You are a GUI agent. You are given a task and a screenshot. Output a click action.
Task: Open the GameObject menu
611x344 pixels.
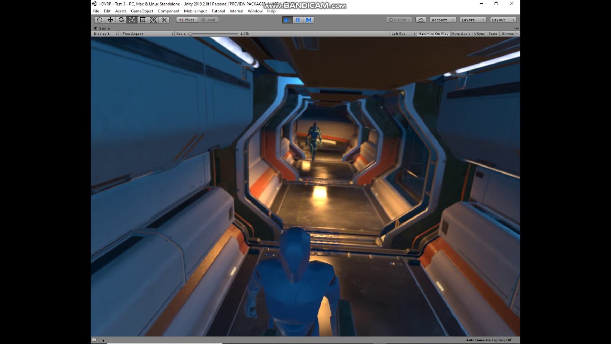(x=142, y=11)
